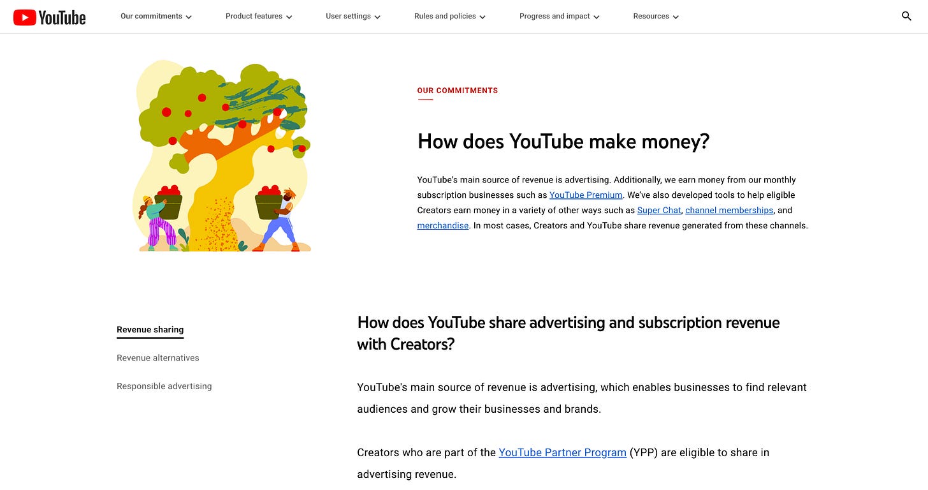The width and height of the screenshot is (928, 490).
Task: Open the merchandise link
Action: [x=443, y=226]
